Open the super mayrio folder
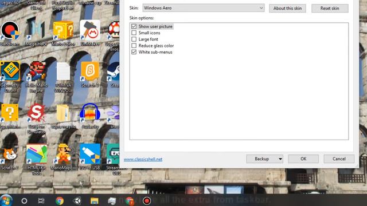The image size is (367, 206). click(63, 113)
